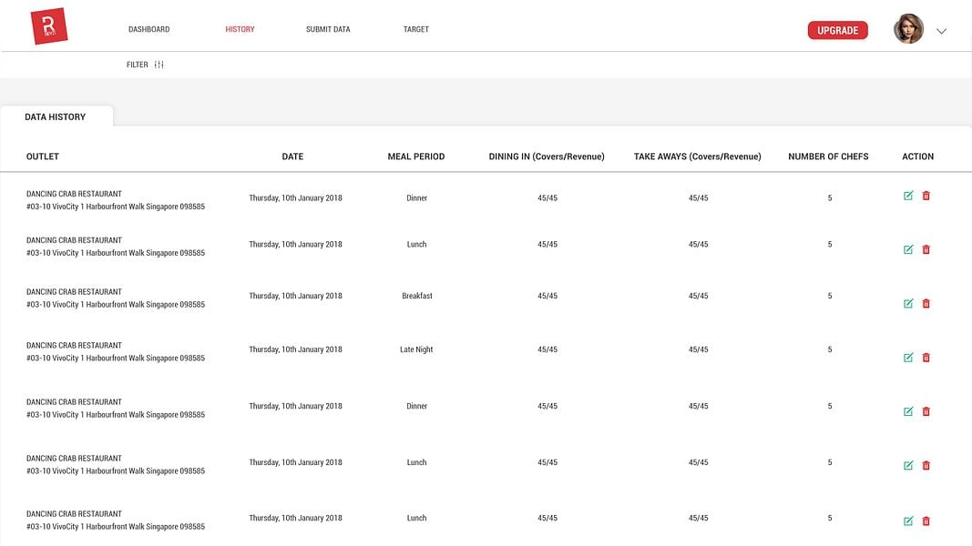Delete the first Lunch row entry
The height and width of the screenshot is (546, 972).
[x=926, y=249]
